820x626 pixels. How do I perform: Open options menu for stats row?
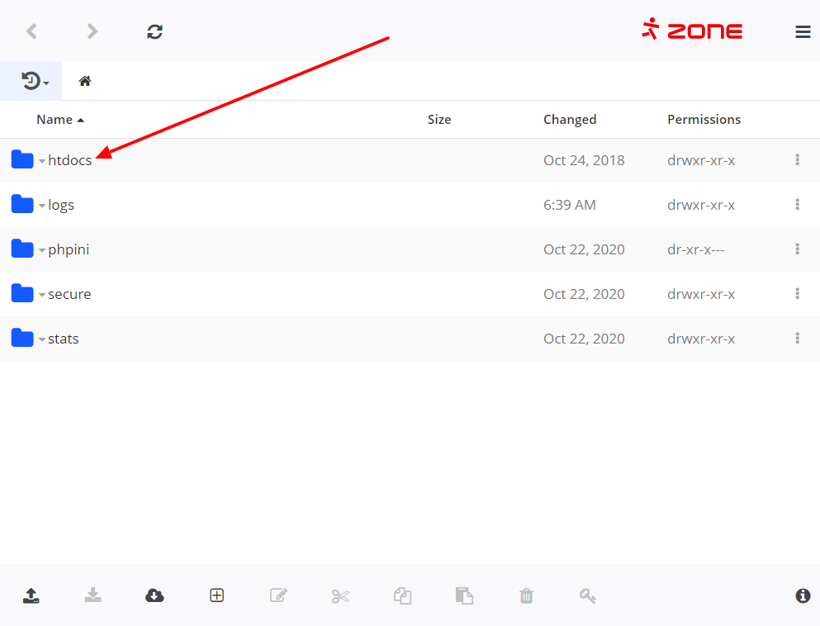pyautogui.click(x=797, y=339)
